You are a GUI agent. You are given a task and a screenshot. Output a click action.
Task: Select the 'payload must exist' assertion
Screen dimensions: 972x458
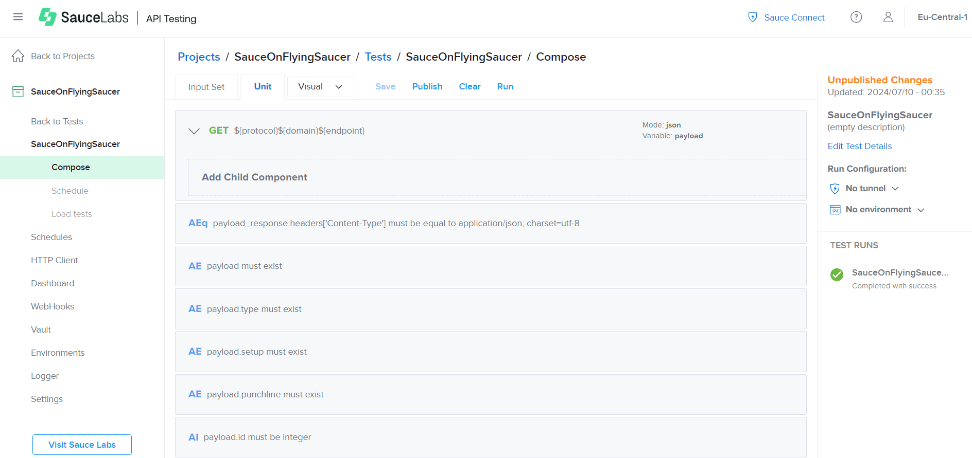(x=491, y=266)
